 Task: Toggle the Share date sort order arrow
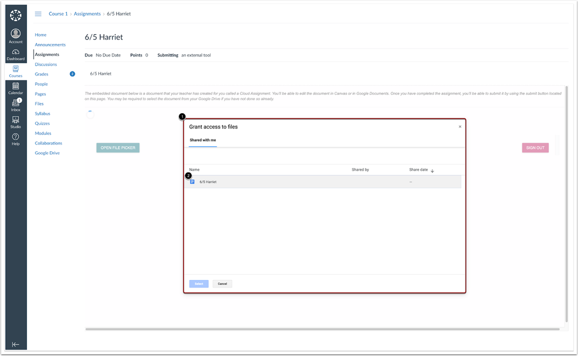[x=433, y=170]
